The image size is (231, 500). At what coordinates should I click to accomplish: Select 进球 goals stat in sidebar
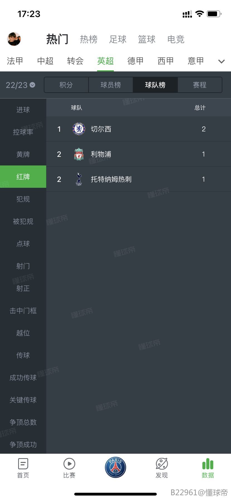(23, 110)
